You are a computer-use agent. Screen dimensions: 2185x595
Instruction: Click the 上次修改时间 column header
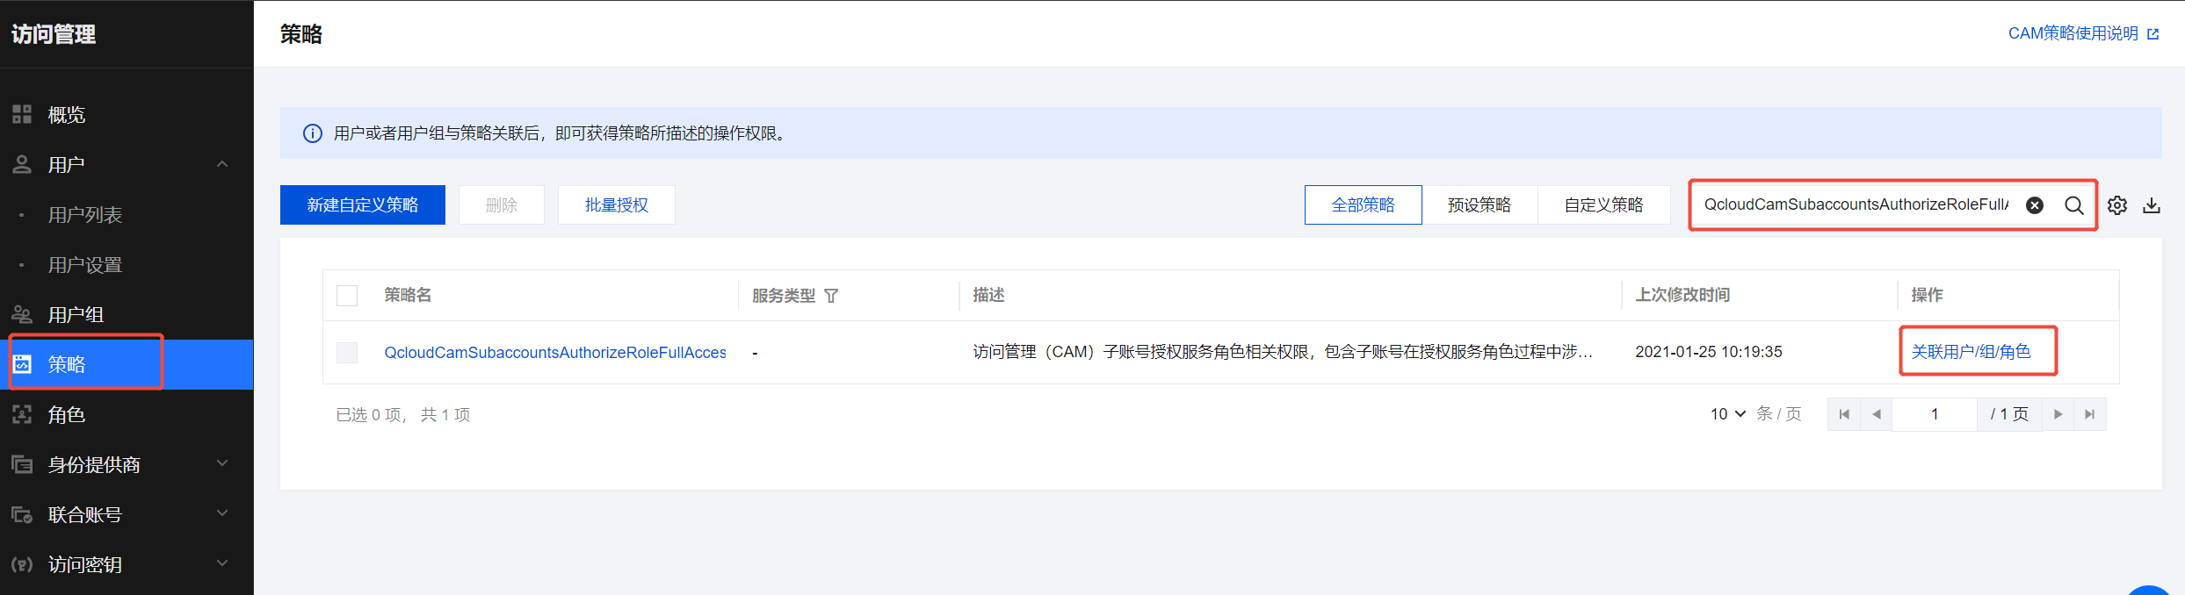coord(1682,295)
